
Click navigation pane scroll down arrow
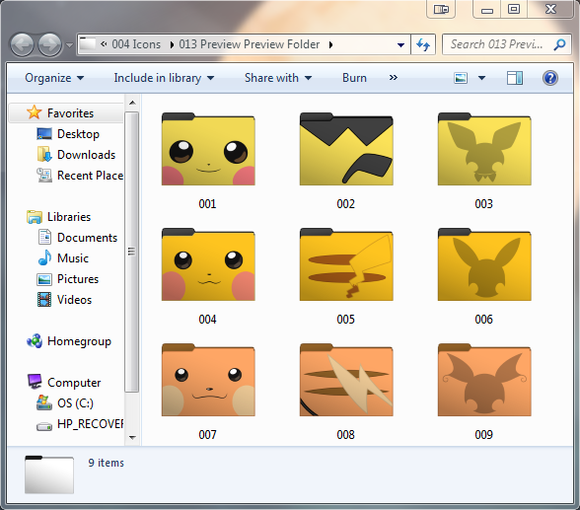tap(132, 438)
